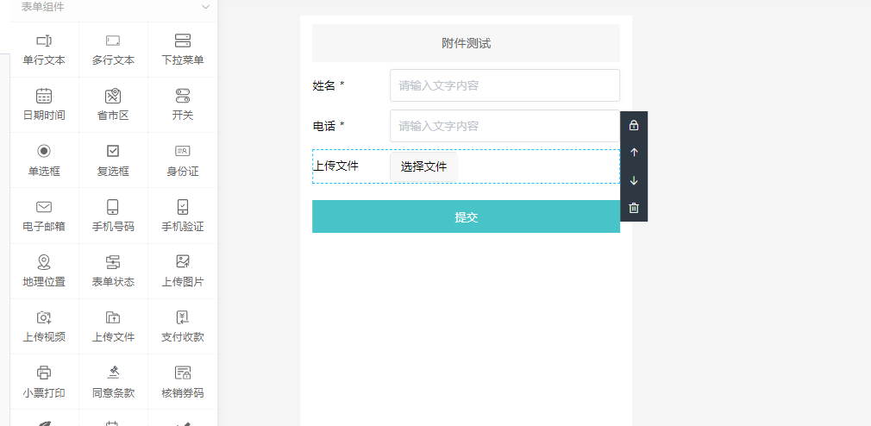Add the 手机号码 phone number component
Viewport: 871px width, 426px height.
coord(113,216)
